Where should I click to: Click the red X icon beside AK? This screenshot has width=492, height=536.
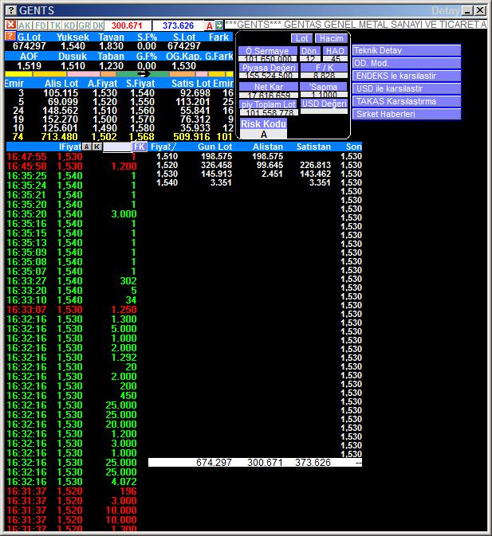[x=10, y=25]
